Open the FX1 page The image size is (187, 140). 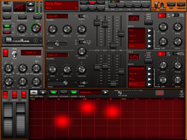tap(121, 6)
